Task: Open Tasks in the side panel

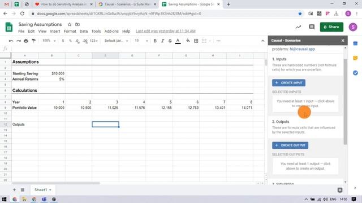Action: pyautogui.click(x=355, y=73)
